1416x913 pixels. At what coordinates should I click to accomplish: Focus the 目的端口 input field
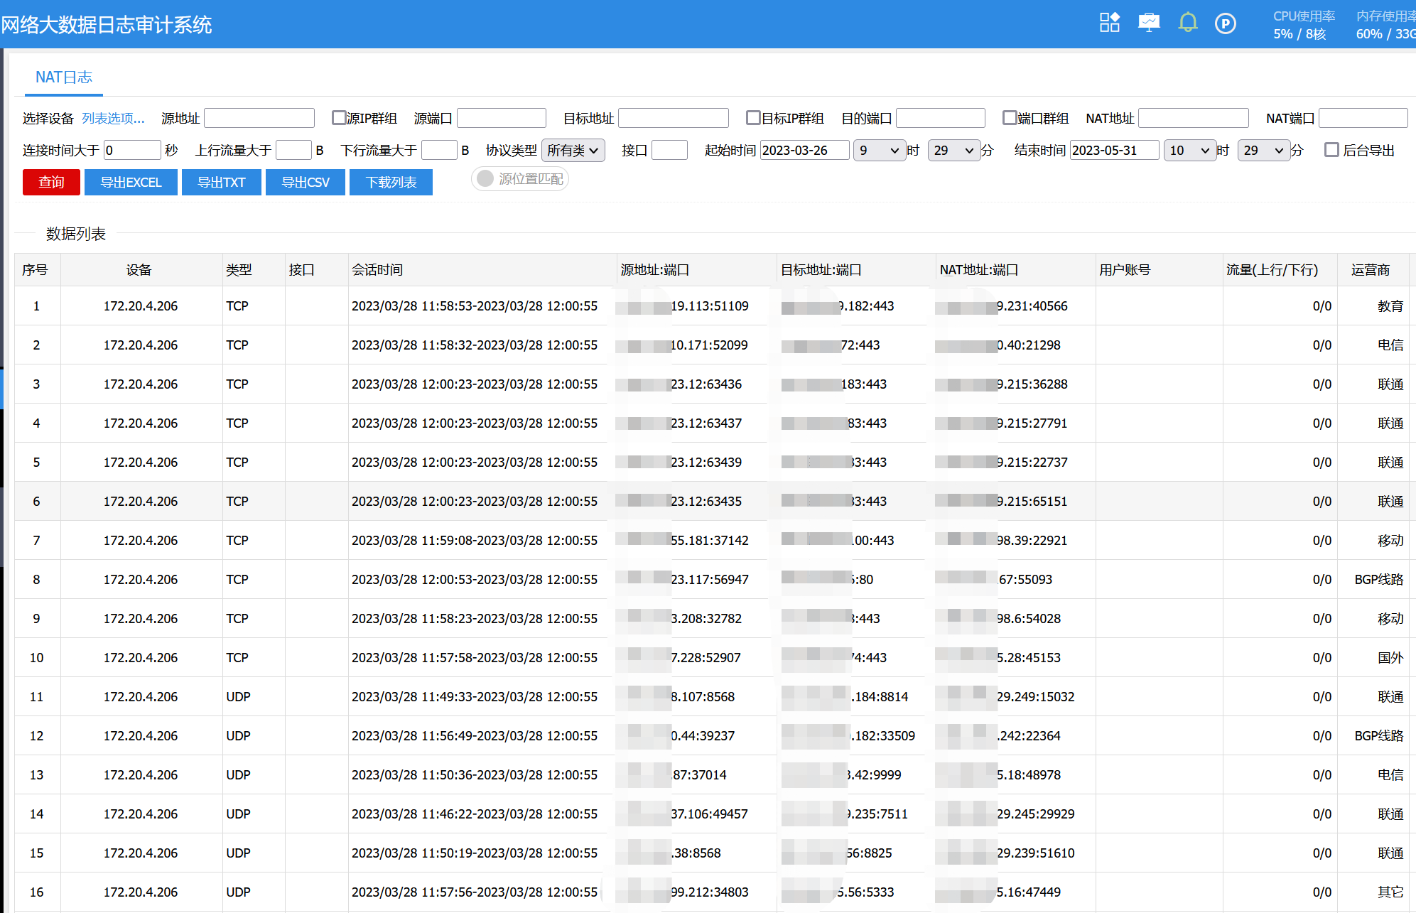coord(941,118)
